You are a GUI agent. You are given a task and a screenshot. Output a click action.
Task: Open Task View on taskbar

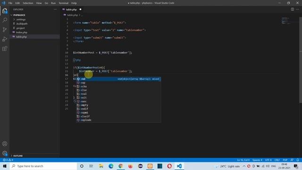(x=91, y=166)
